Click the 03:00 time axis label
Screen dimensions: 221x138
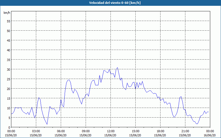coord(36,131)
